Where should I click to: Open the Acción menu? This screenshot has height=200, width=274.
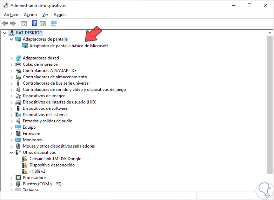(30, 15)
